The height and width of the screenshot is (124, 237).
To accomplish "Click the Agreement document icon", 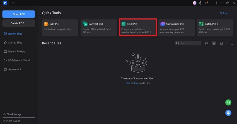I will coord(5,69).
